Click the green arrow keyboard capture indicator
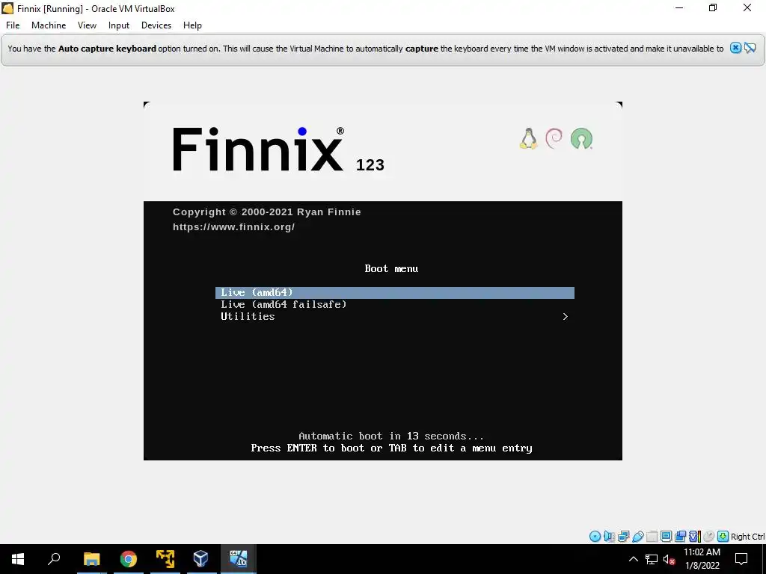This screenshot has height=574, width=766. (723, 537)
